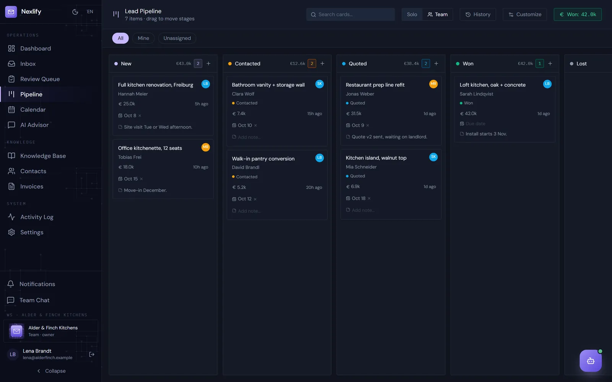Open the chatbot assistant button
Viewport: 612px width, 382px height.
(x=591, y=361)
